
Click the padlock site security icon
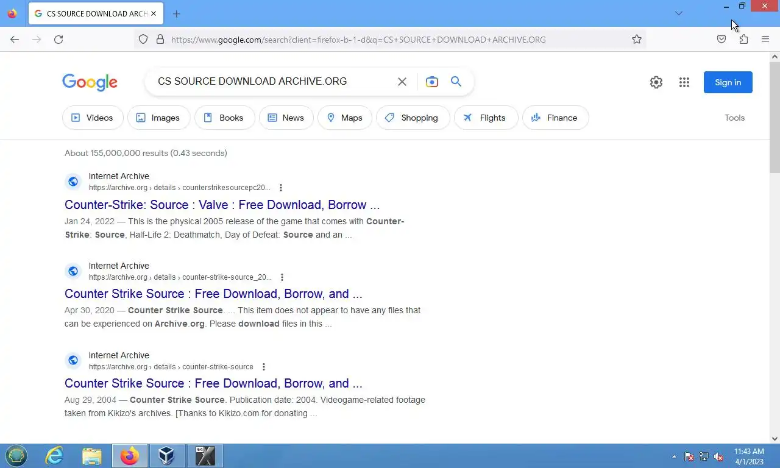pyautogui.click(x=160, y=39)
